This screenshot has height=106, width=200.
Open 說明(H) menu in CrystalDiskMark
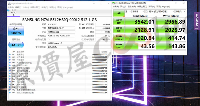152,7
